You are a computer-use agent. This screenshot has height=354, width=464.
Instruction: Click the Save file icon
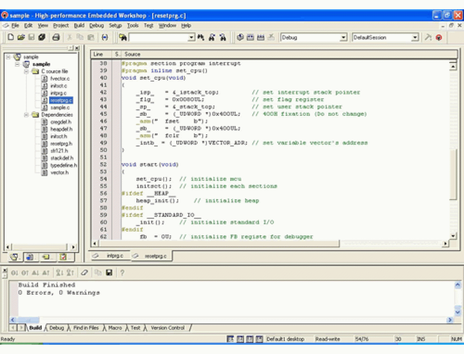click(x=32, y=37)
